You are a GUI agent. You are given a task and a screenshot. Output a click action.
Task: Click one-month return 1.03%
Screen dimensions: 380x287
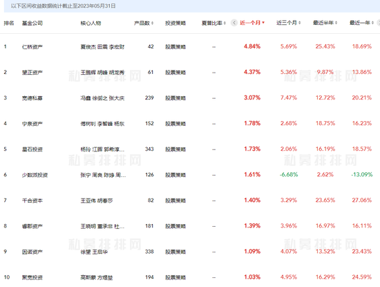tap(252, 277)
